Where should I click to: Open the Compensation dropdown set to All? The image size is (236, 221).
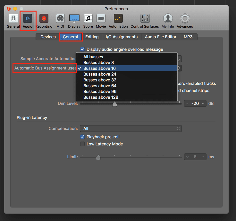pyautogui.click(x=131, y=128)
